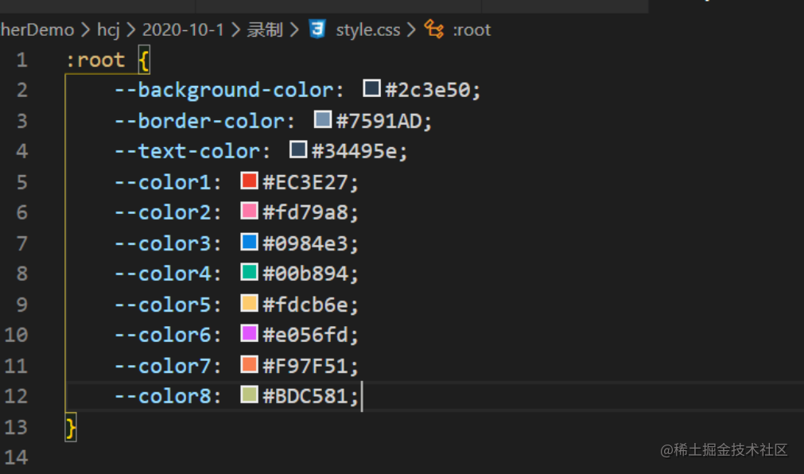Click the :root text in the breadcrumb
The width and height of the screenshot is (804, 474).
pos(472,29)
